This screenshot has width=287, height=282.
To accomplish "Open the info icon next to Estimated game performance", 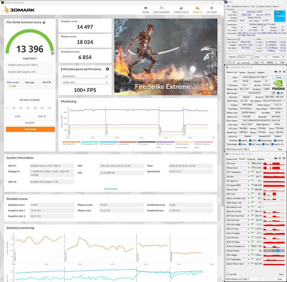I will click(107, 69).
